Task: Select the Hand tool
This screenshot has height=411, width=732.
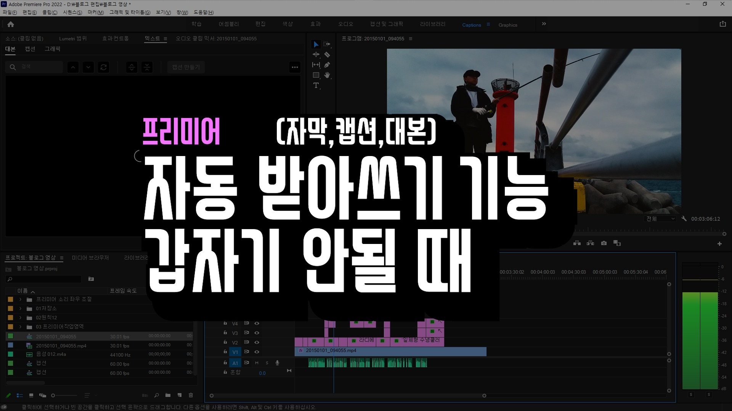Action: (x=327, y=75)
